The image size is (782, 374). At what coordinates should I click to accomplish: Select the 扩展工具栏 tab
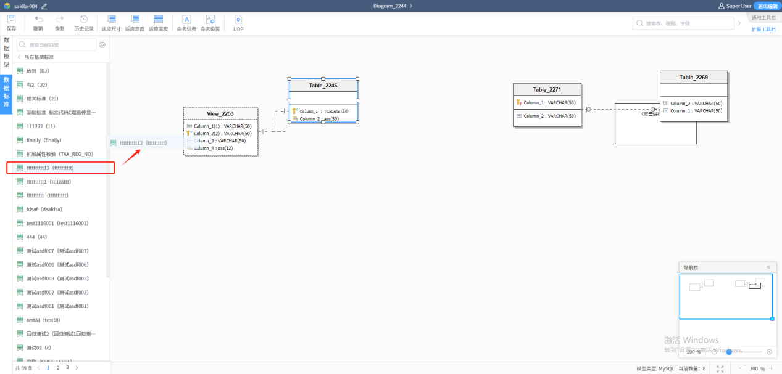763,30
